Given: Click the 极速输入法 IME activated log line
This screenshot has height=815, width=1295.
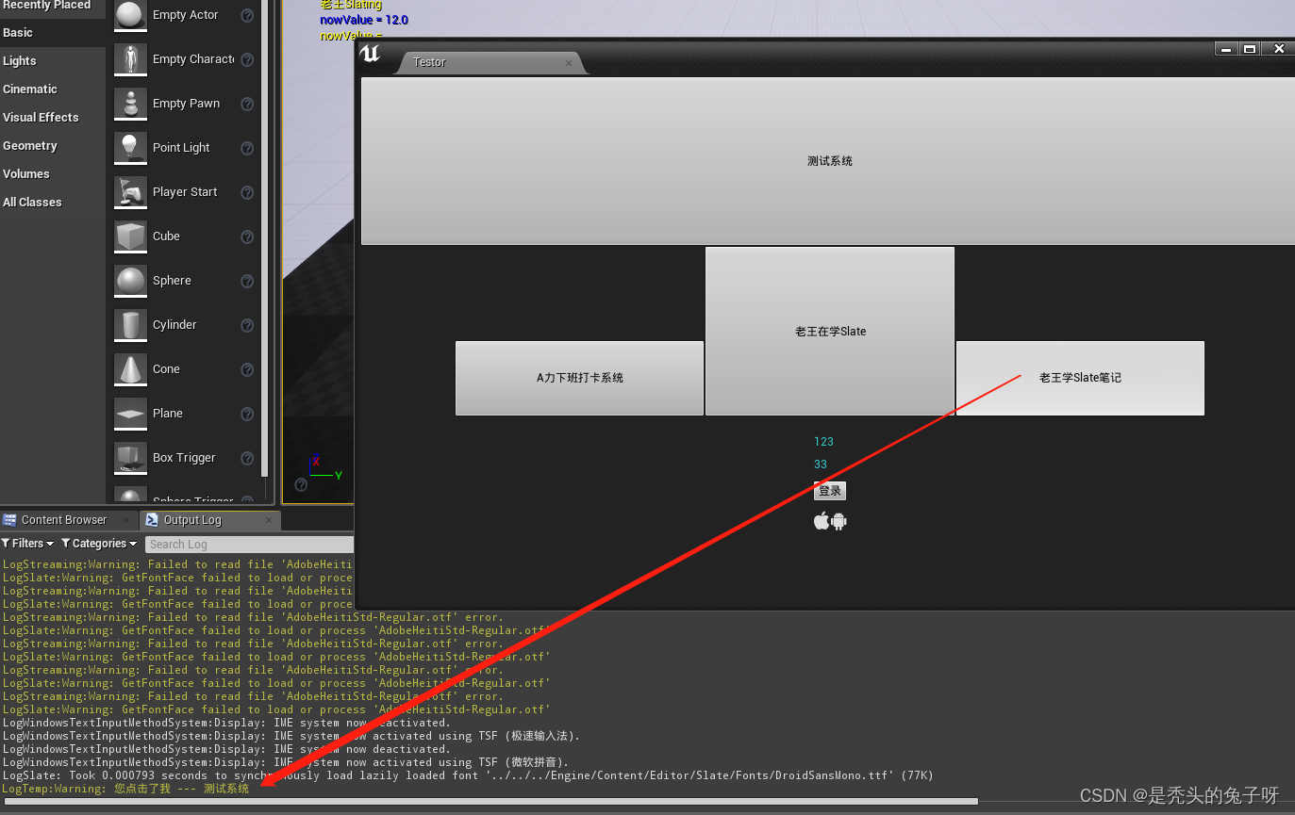Looking at the screenshot, I should [291, 736].
